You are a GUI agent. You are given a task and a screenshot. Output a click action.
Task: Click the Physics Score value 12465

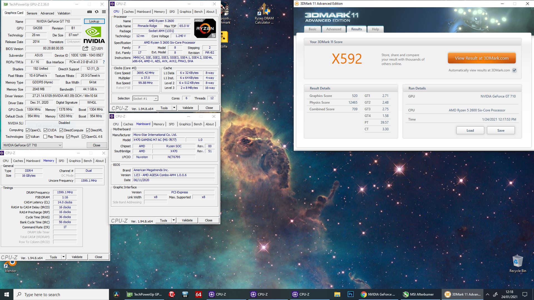coord(353,102)
